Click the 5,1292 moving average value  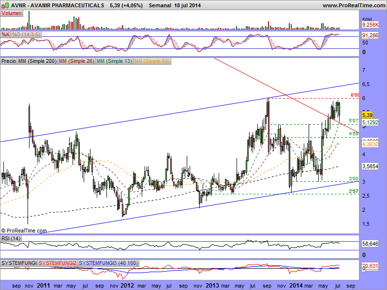[370, 122]
